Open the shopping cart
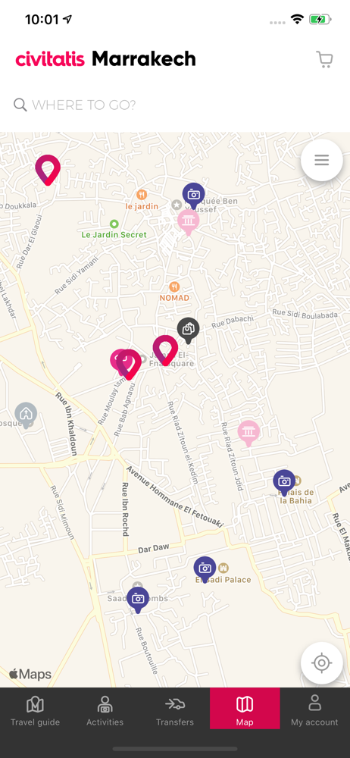350x758 pixels. click(x=324, y=59)
